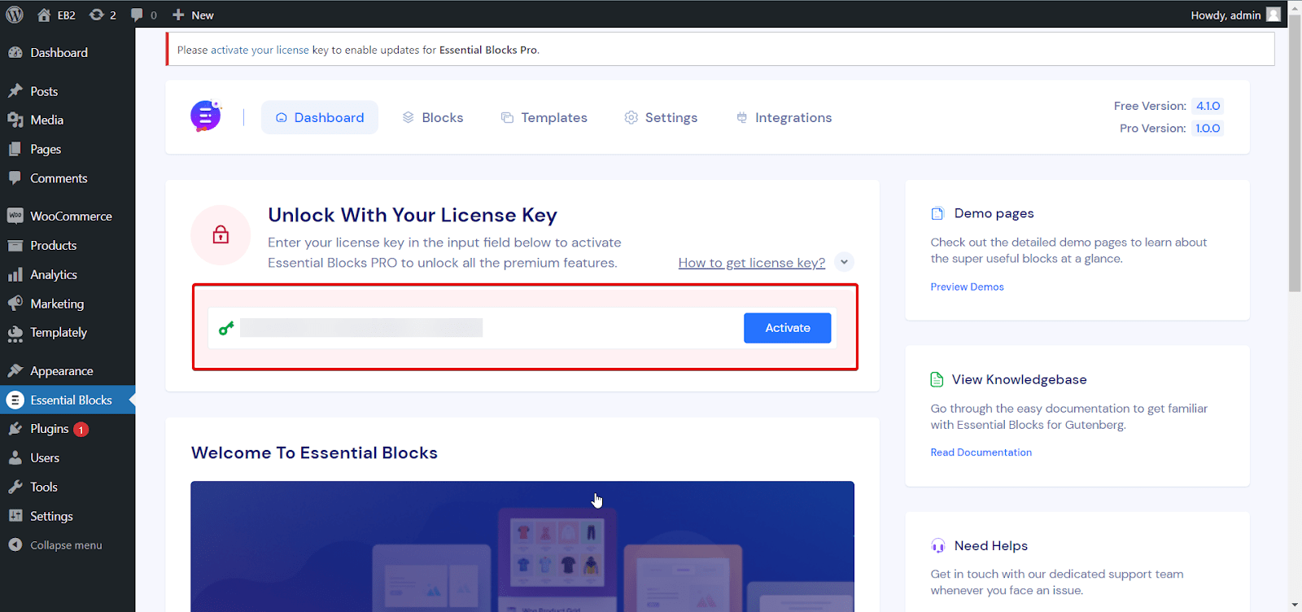Click the welcome video thumbnail
This screenshot has width=1302, height=612.
[522, 546]
